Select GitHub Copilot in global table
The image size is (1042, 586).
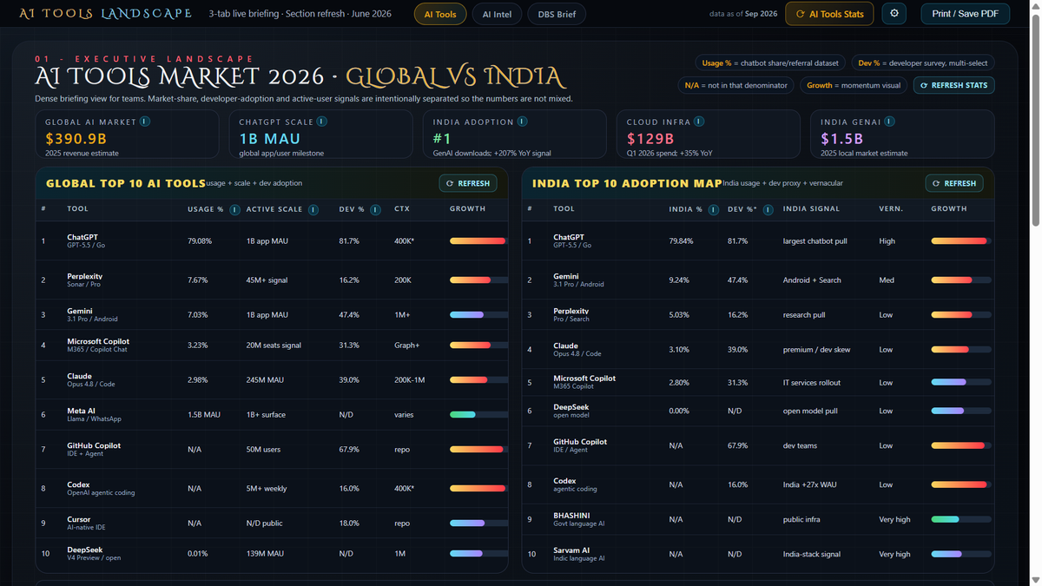click(x=272, y=449)
